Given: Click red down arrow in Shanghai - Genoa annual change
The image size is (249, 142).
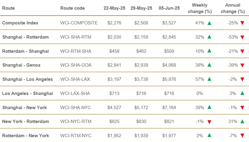Looking at the screenshot, I should pyautogui.click(x=242, y=65).
